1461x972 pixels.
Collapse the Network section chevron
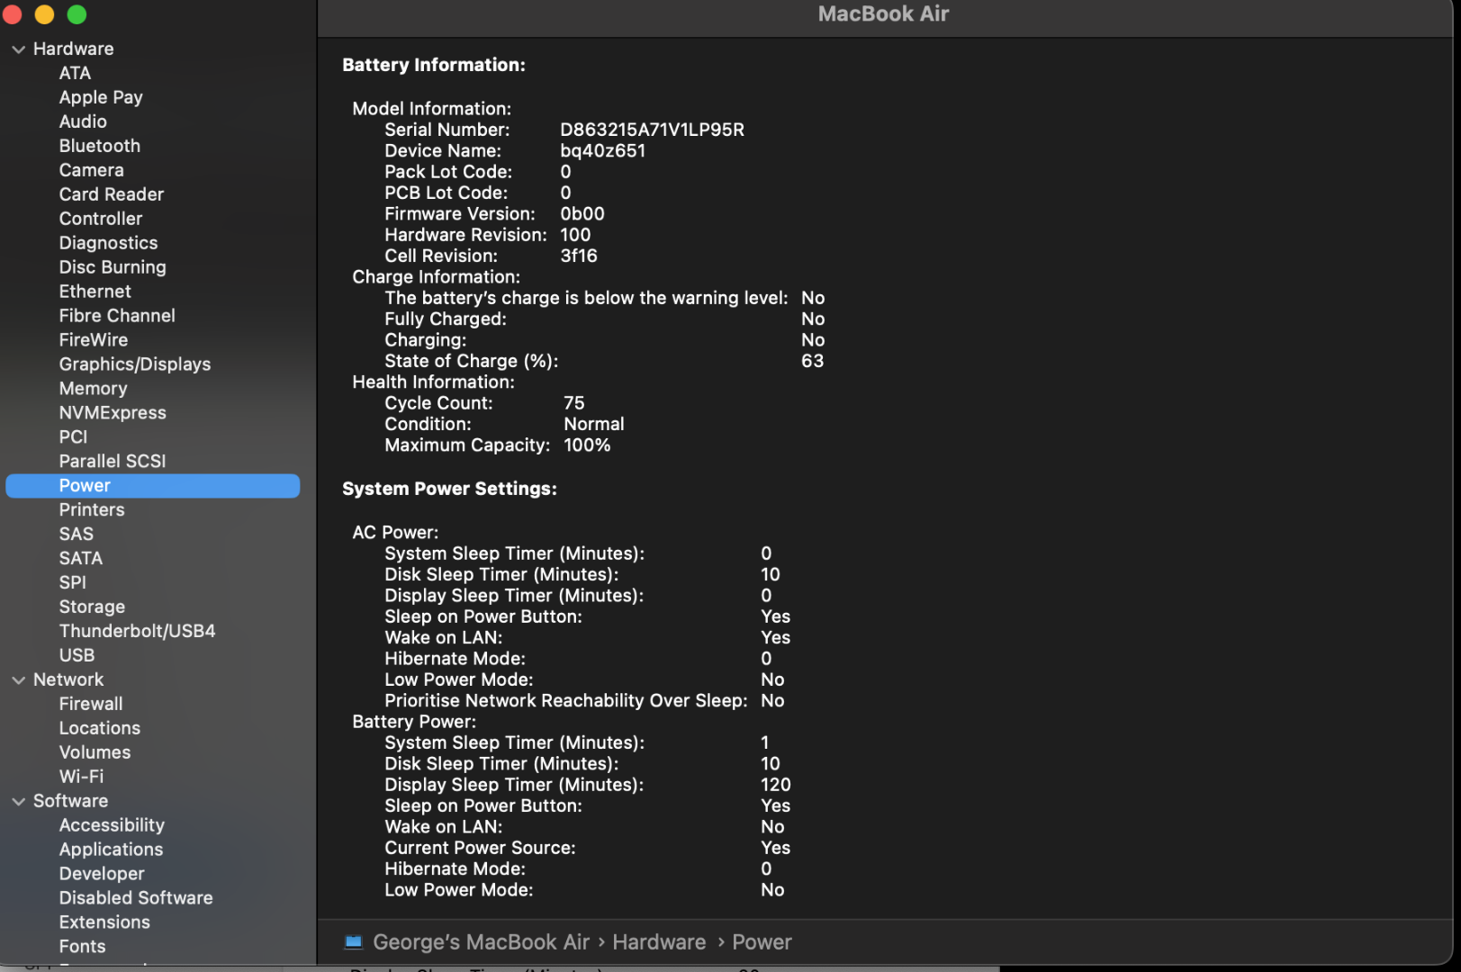pyautogui.click(x=18, y=680)
